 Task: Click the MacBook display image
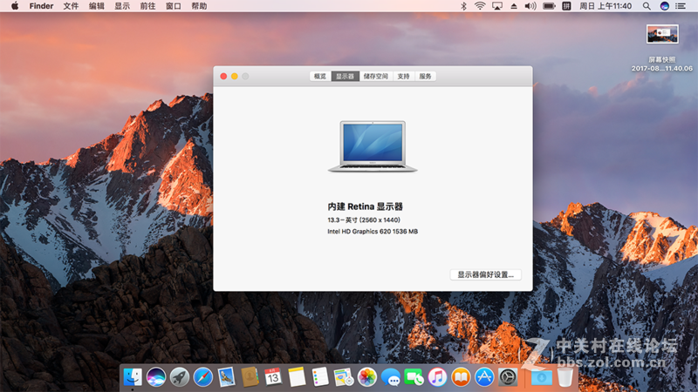(x=373, y=146)
